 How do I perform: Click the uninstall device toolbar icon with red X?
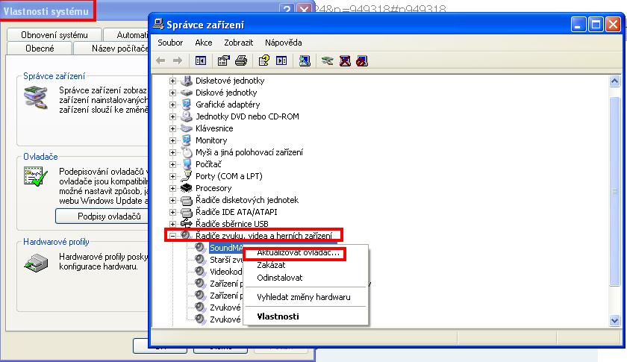(345, 60)
